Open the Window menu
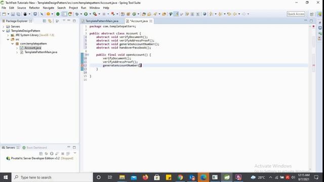324x182 pixels. click(x=95, y=8)
